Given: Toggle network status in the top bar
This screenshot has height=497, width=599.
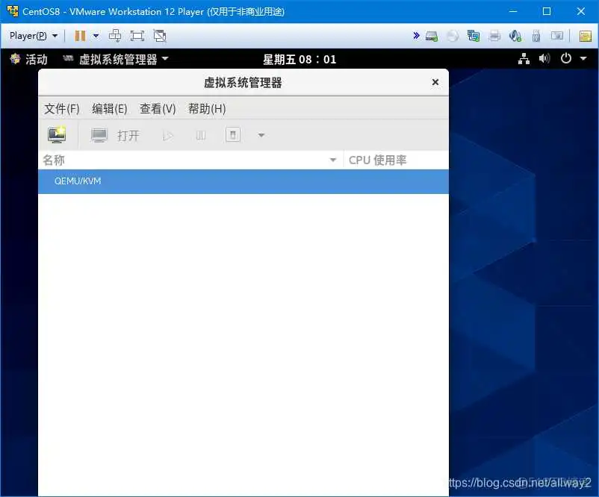Looking at the screenshot, I should [524, 58].
